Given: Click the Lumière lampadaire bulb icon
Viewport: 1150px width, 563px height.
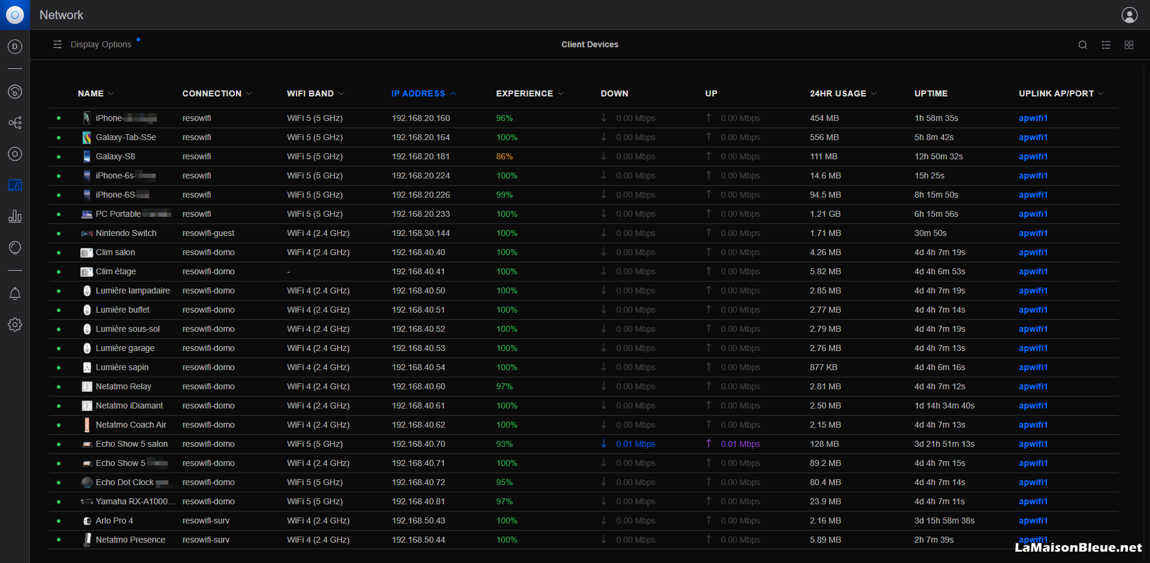Looking at the screenshot, I should coord(87,291).
